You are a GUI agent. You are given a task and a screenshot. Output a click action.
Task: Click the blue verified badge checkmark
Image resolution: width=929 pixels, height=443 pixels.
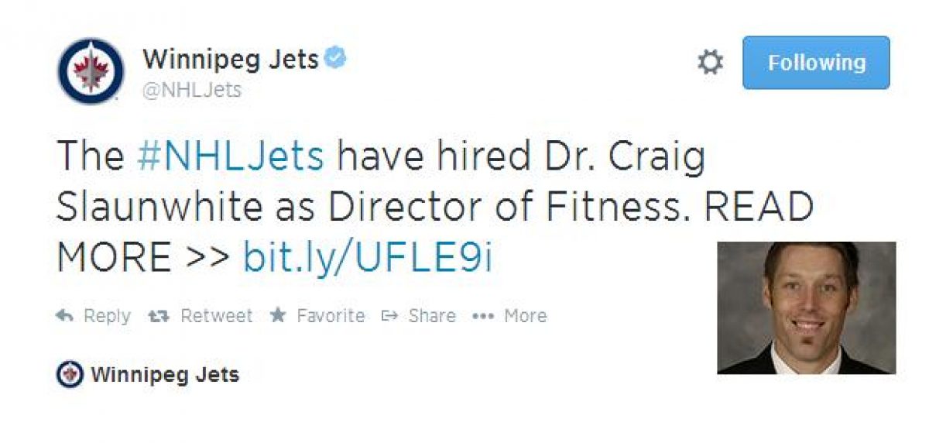(x=335, y=59)
